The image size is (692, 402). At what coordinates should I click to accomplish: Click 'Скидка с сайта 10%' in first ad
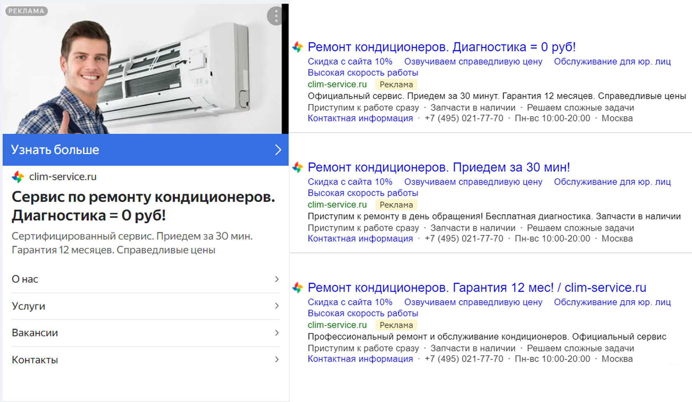click(350, 61)
